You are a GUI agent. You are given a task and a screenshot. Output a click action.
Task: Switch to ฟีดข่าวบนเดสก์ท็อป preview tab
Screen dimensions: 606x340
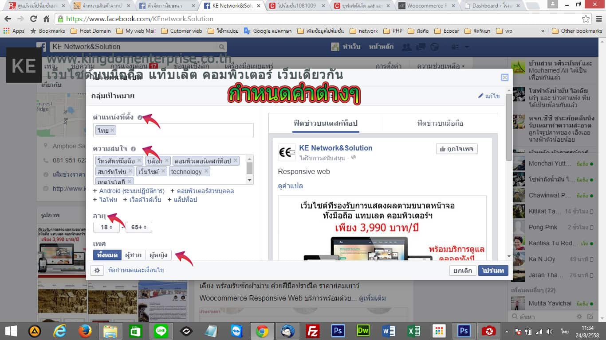pos(326,123)
